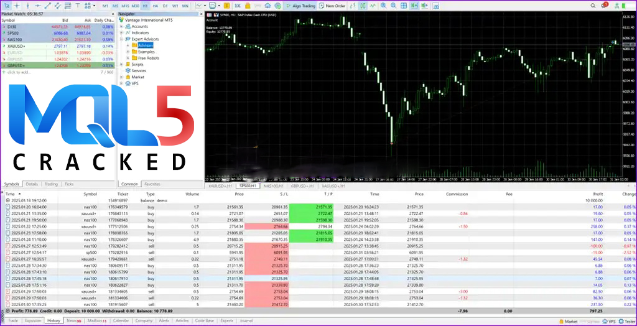
Task: Select the Fibonacci retracement tool
Action: pos(67,6)
